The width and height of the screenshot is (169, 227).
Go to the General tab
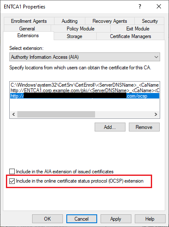tap(27, 28)
